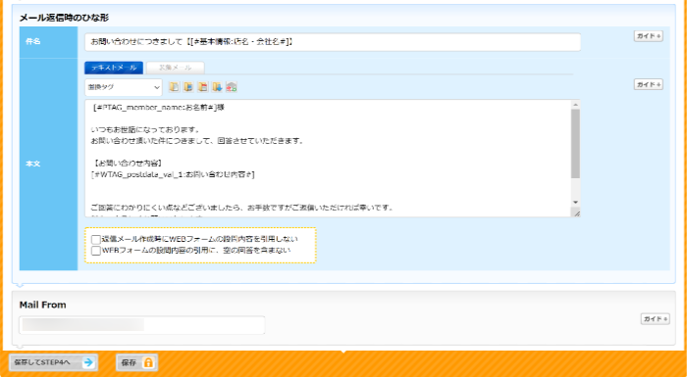
Task: Click the gray house icon in the toolbar
Action: [x=232, y=87]
